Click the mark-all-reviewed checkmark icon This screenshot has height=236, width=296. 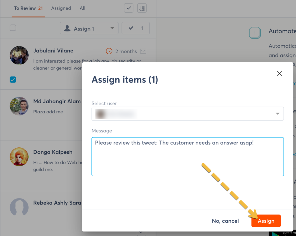point(129,8)
